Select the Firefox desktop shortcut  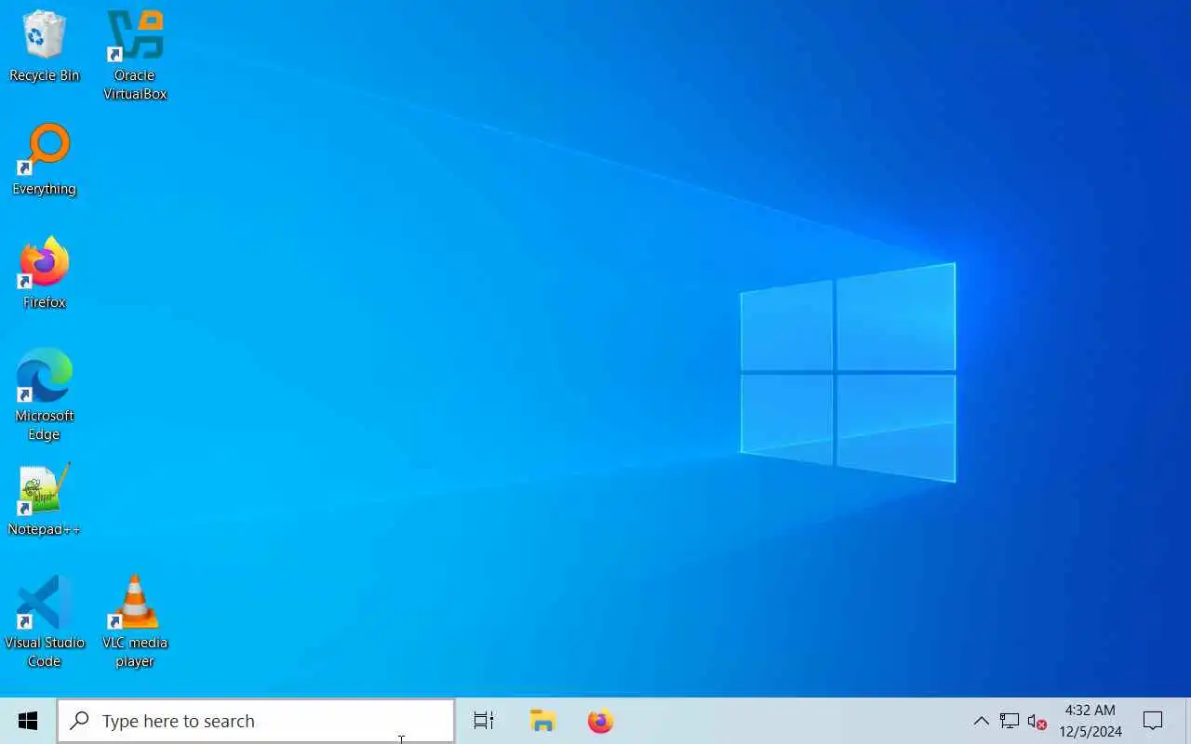(44, 272)
